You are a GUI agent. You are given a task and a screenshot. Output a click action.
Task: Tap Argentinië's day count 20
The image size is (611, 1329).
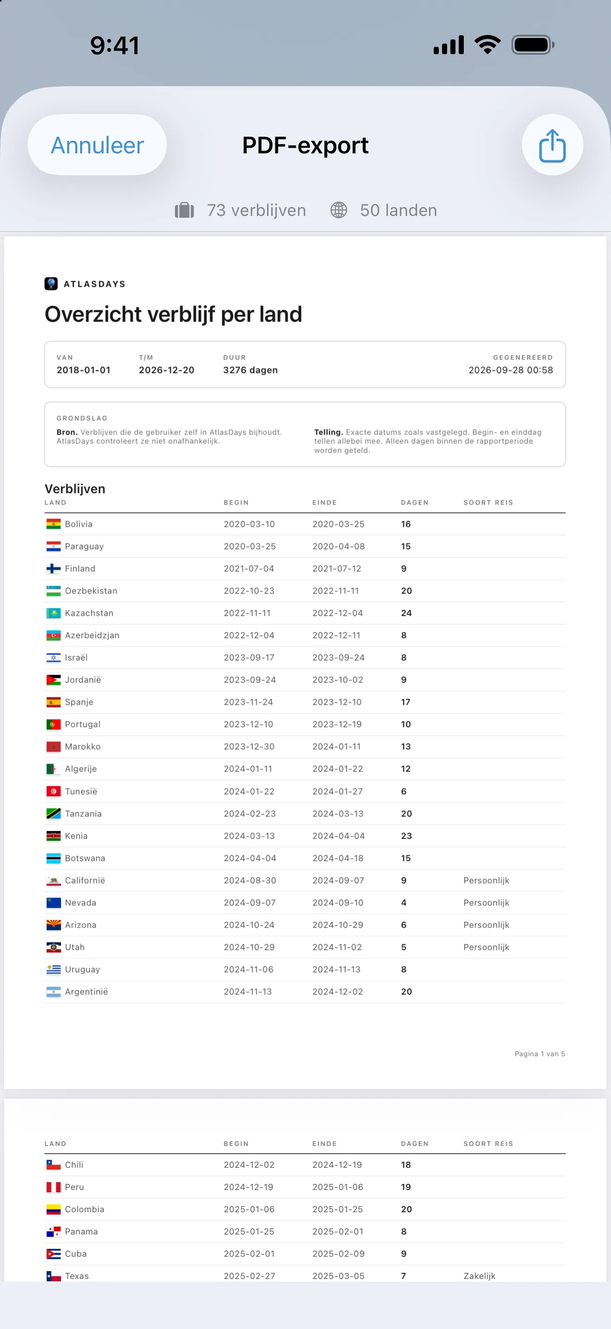406,992
